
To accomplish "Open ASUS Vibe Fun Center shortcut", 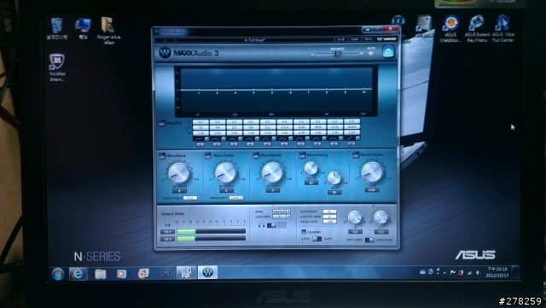I will point(503,28).
